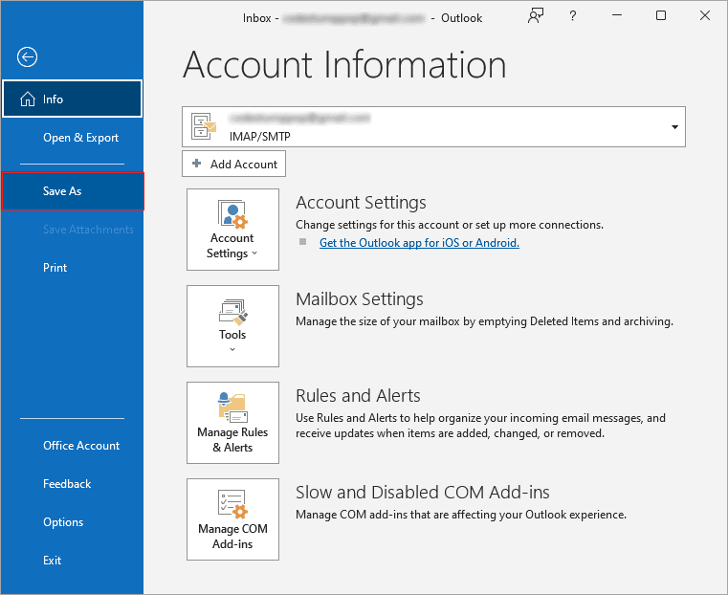The image size is (728, 595).
Task: Click the feedback person icon in title bar
Action: pyautogui.click(x=536, y=15)
